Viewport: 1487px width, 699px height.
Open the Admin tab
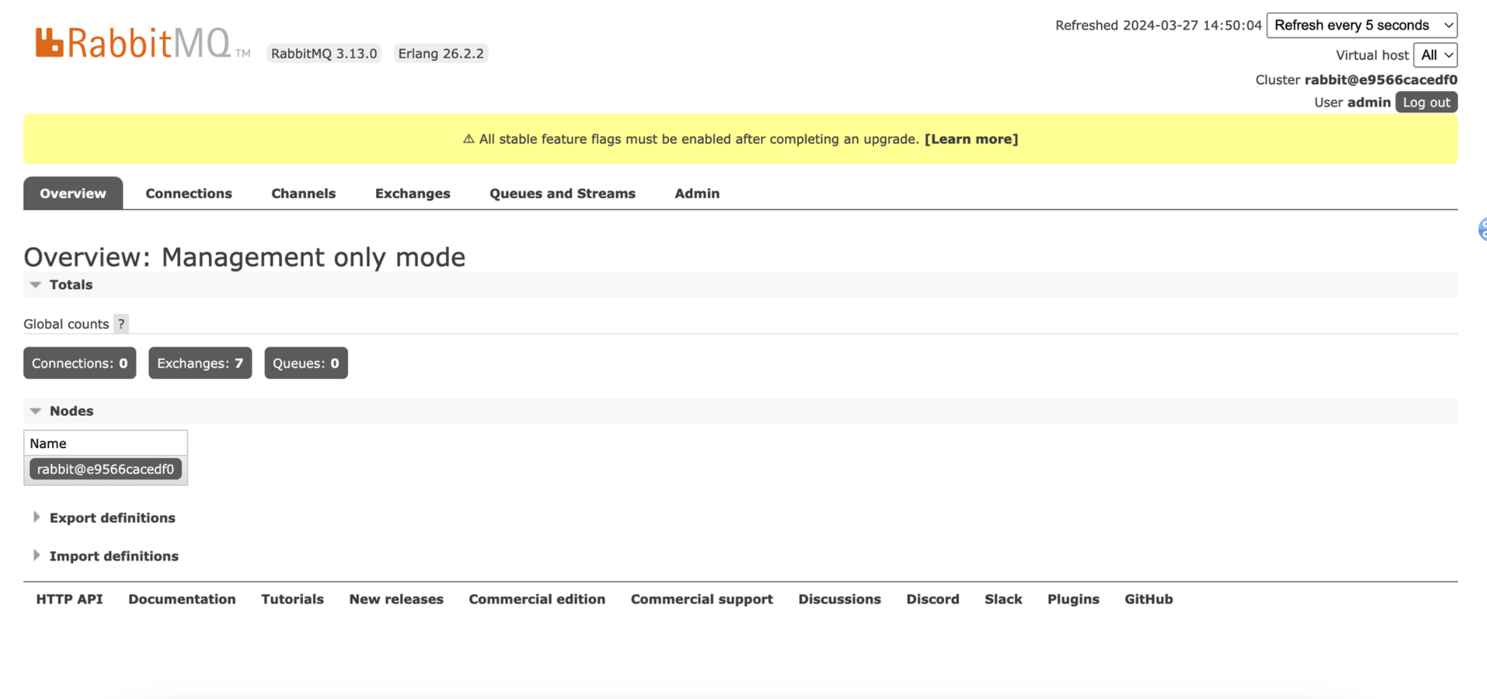696,193
